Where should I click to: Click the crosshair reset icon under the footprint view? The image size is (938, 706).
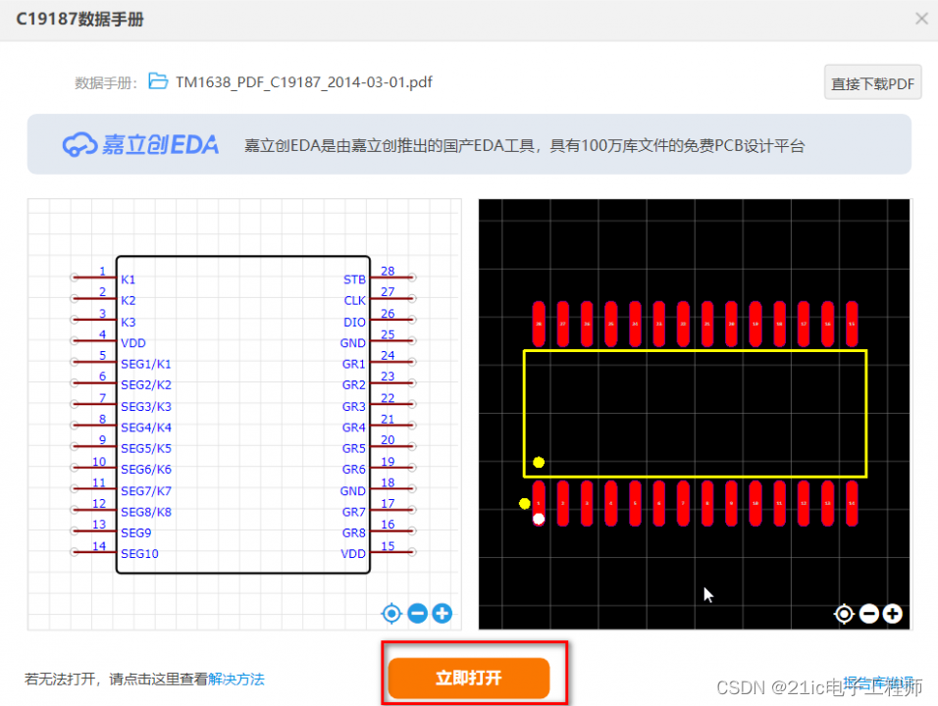[x=844, y=613]
